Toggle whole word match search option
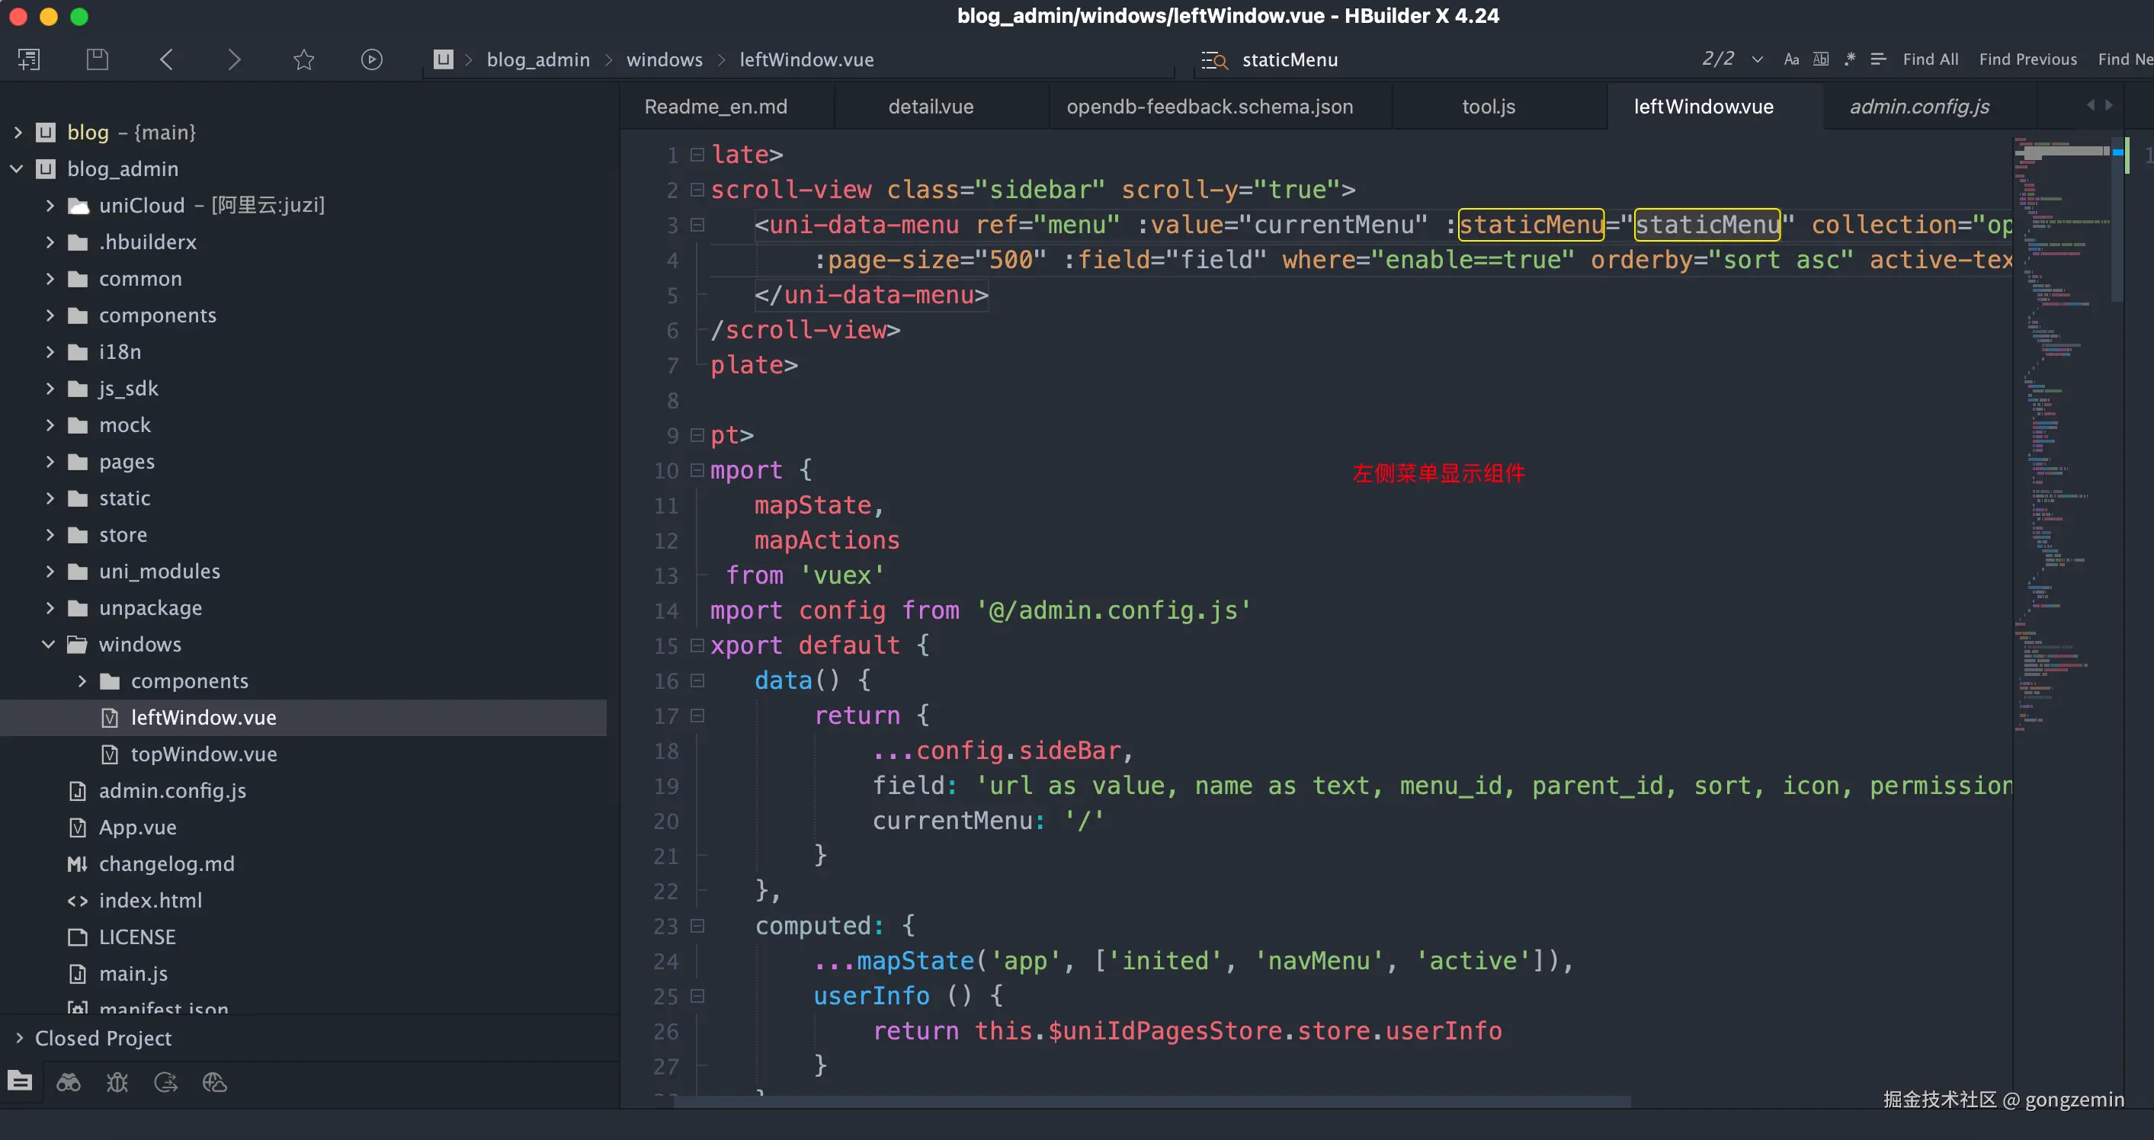 1820,59
